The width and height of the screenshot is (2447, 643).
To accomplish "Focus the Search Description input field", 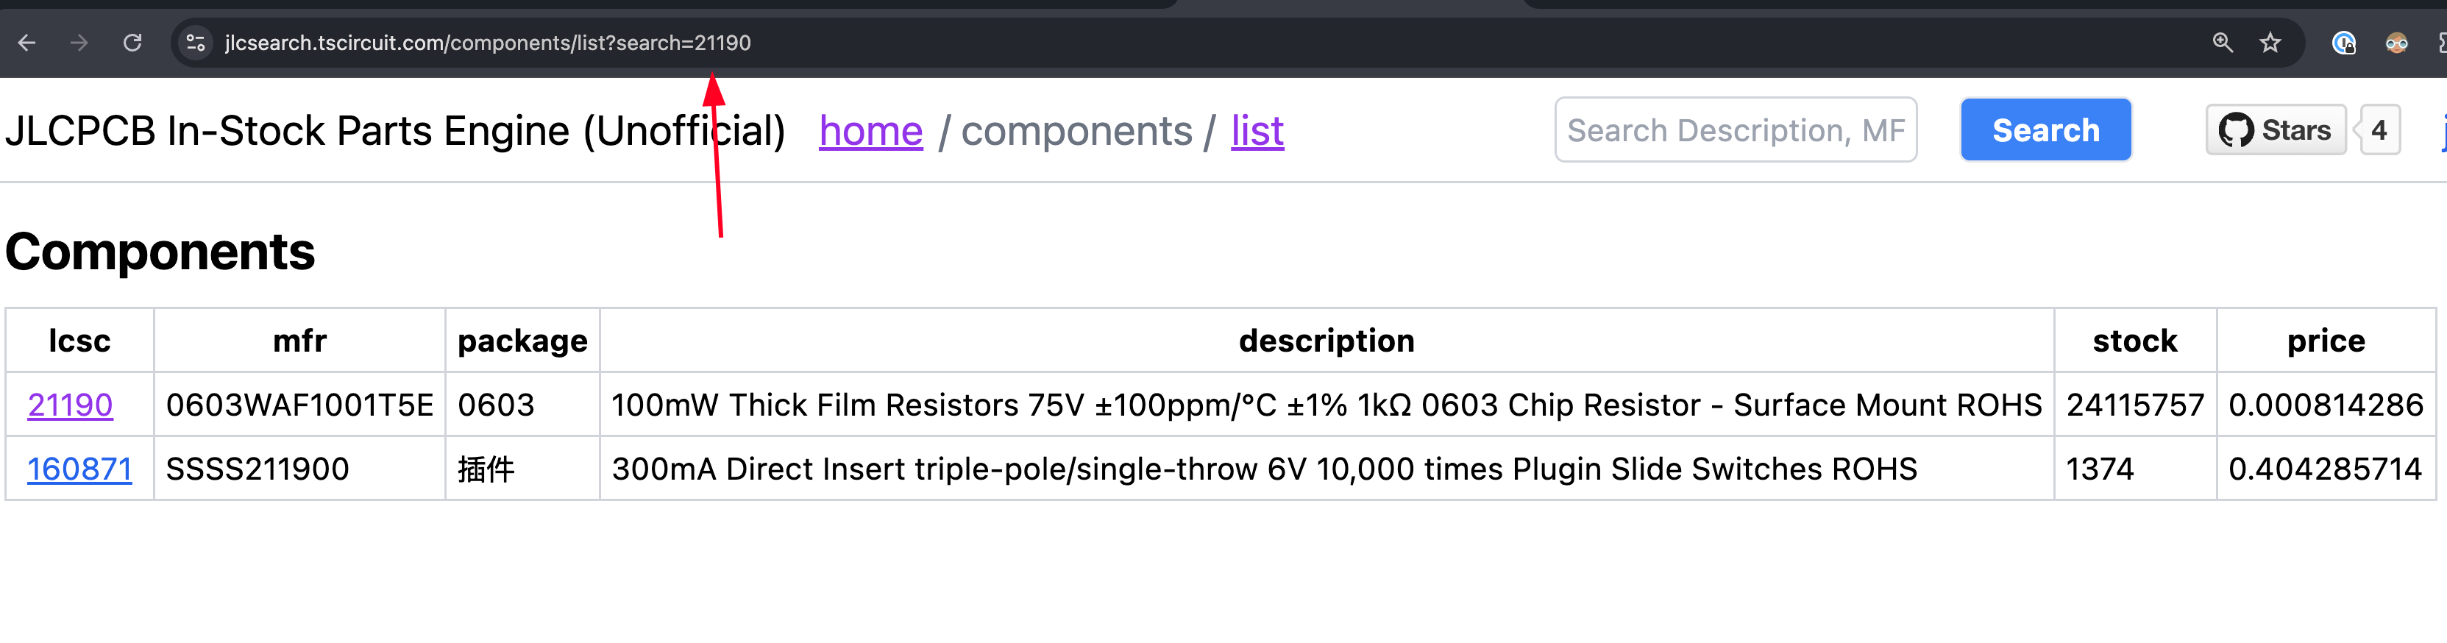I will [x=1736, y=130].
